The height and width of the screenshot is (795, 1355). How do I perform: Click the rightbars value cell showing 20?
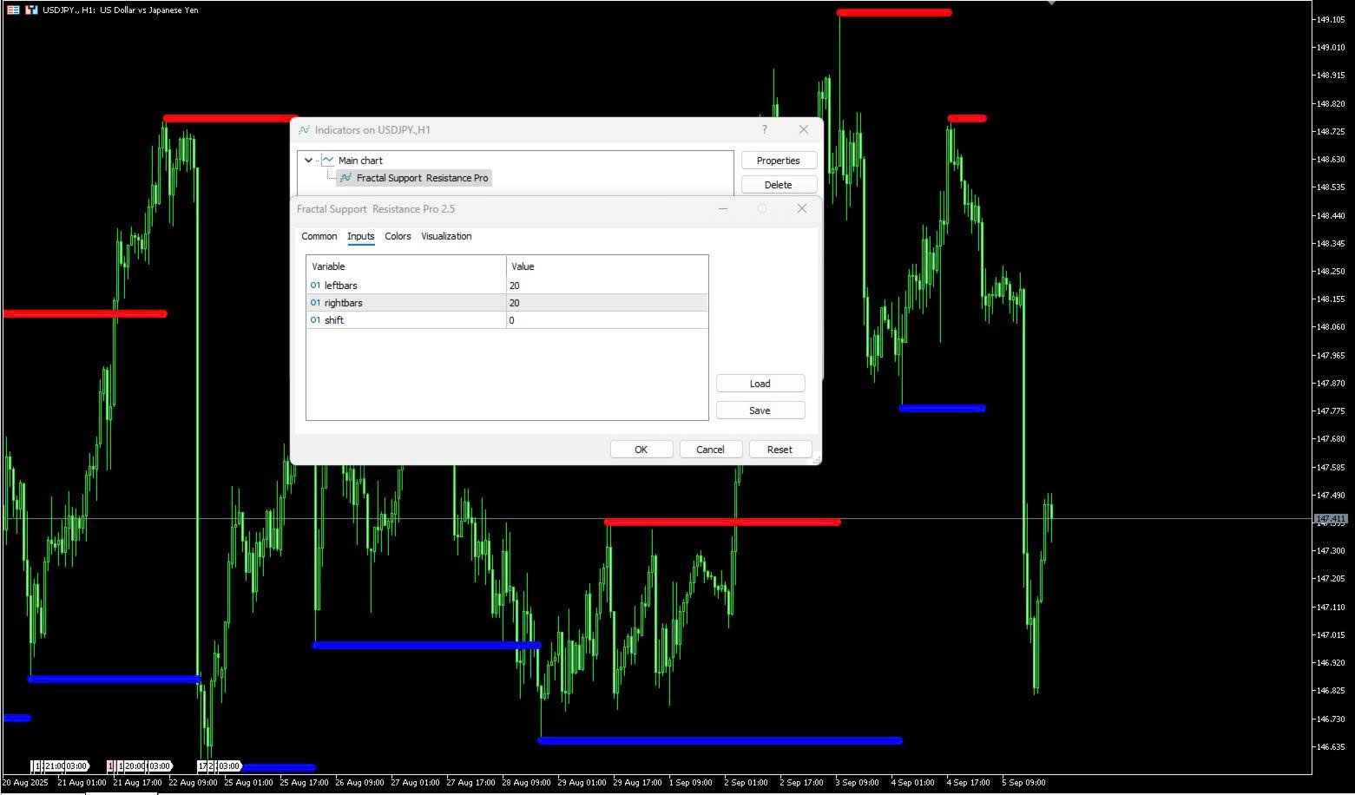(607, 303)
